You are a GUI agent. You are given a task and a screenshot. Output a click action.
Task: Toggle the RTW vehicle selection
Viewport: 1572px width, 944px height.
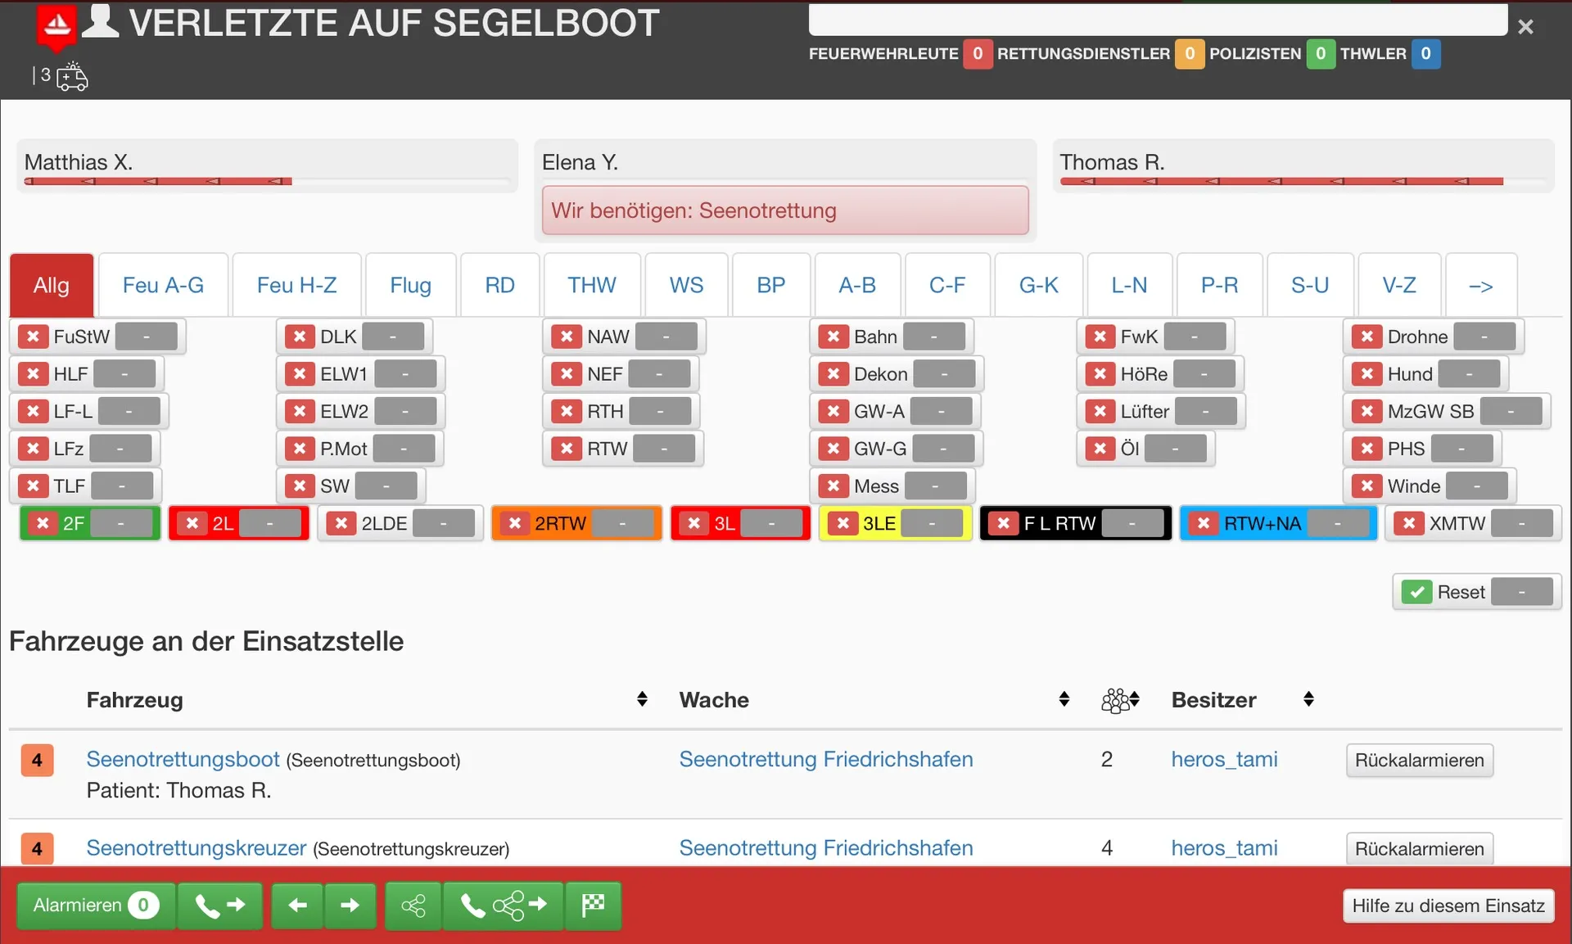click(x=607, y=449)
